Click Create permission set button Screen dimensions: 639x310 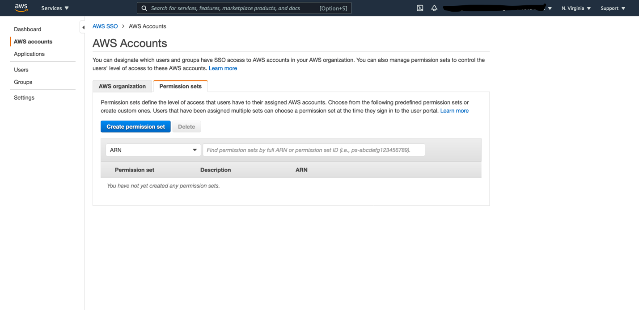[x=135, y=127]
